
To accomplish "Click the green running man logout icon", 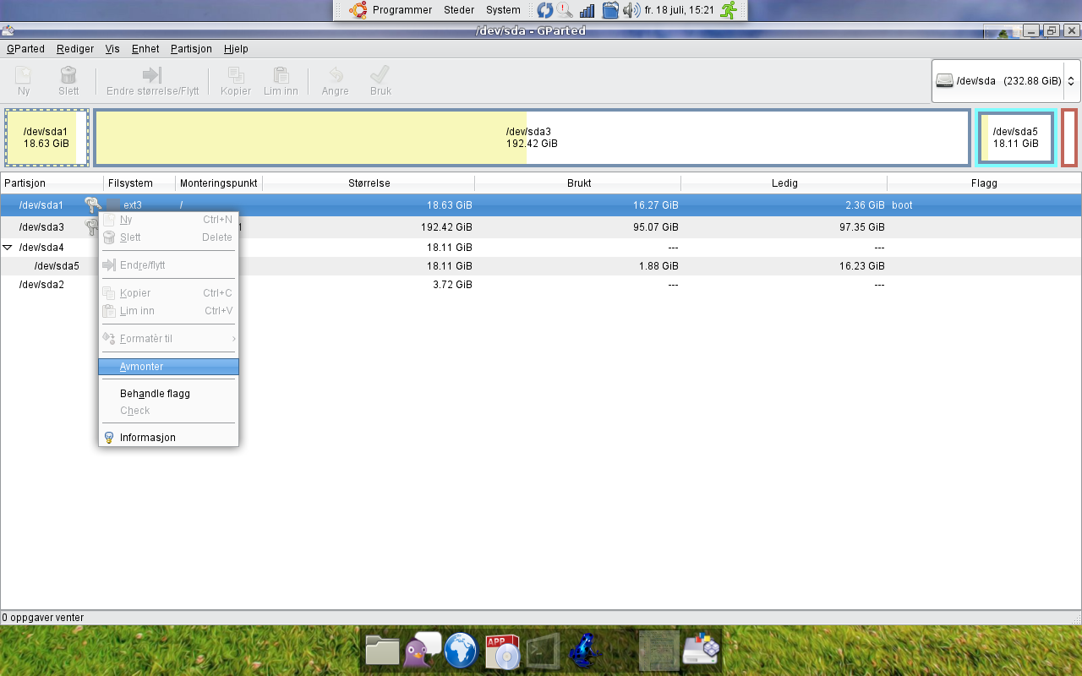I will (729, 10).
